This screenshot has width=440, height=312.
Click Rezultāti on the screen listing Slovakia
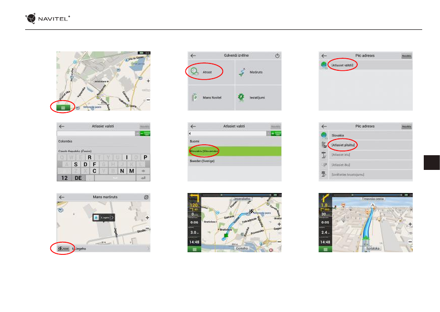click(406, 127)
